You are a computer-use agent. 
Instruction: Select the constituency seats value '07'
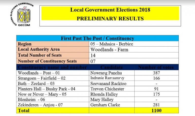(93, 61)
